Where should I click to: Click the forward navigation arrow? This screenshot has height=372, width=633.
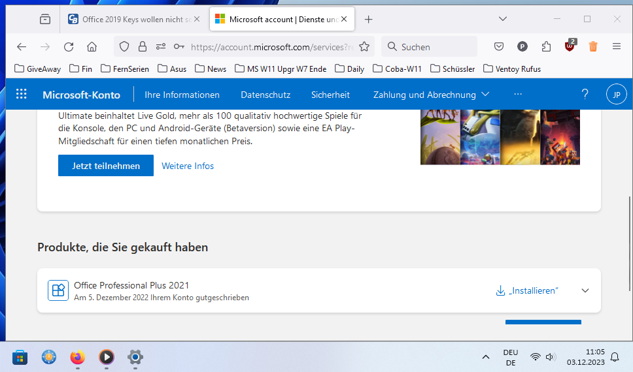(x=45, y=47)
